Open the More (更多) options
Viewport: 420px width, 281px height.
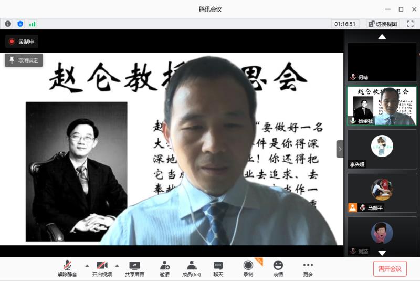308,268
